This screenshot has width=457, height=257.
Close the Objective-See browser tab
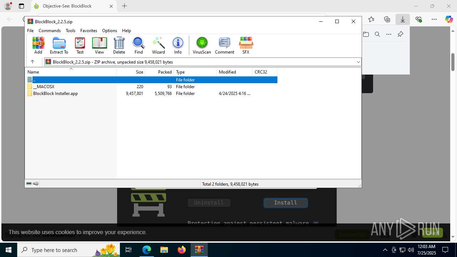click(111, 6)
